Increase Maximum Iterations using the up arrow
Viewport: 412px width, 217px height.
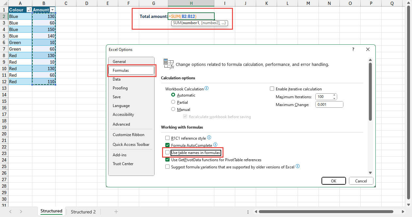coord(334,95)
